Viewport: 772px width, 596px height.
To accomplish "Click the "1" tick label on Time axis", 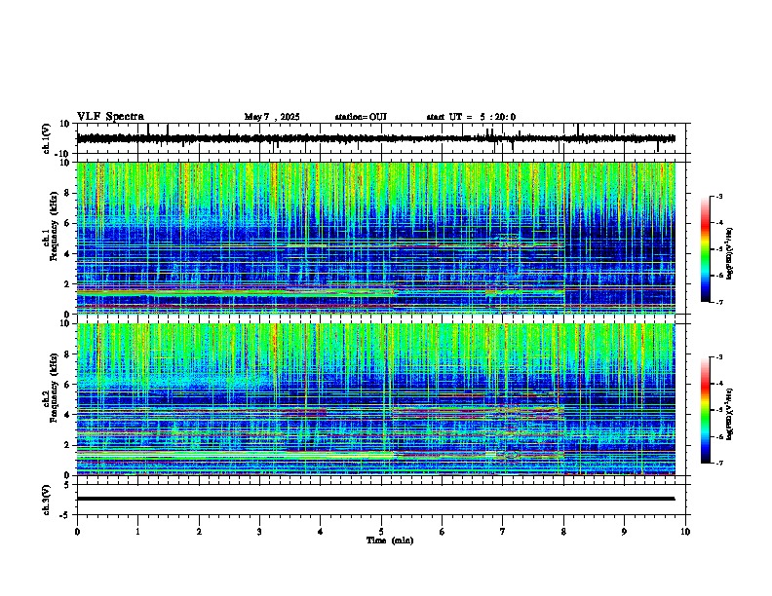I will [x=137, y=532].
